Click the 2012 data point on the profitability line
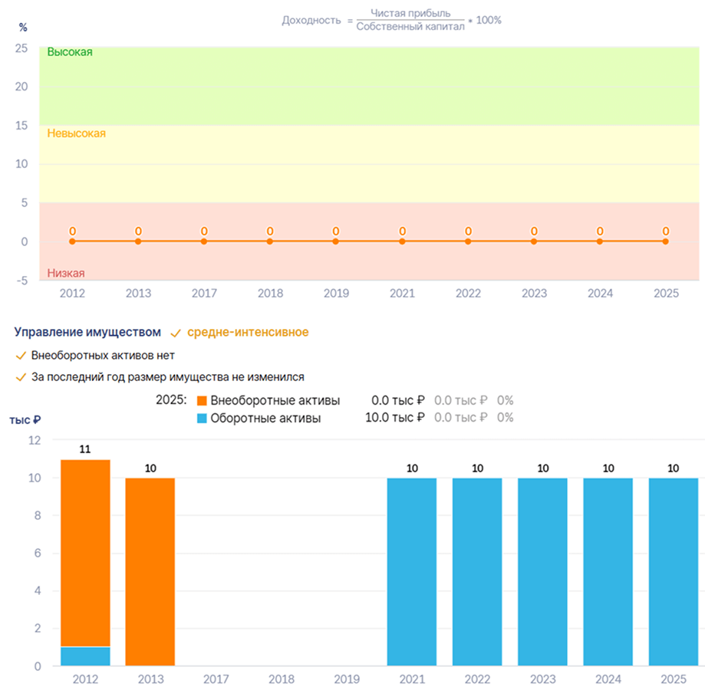The width and height of the screenshot is (705, 690). (72, 242)
